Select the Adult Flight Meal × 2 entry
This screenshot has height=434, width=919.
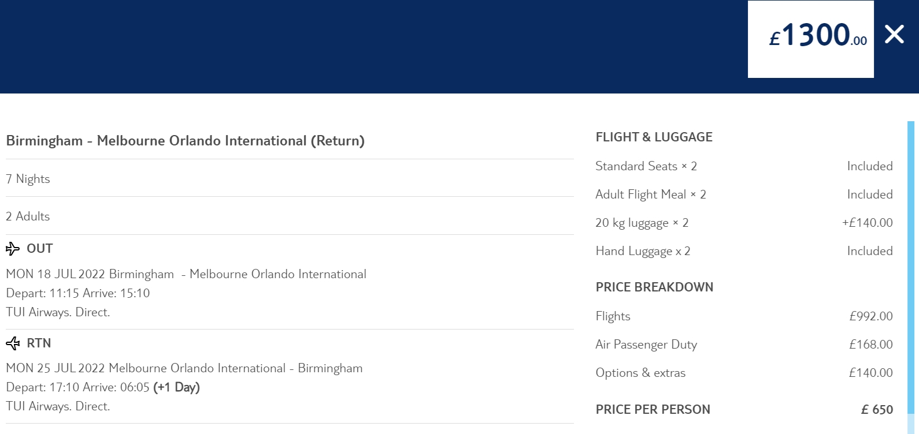pyautogui.click(x=651, y=194)
